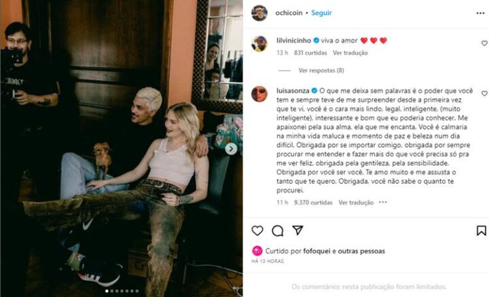
Task: Click Ver tradução under luisasonza's comment
Action: click(x=356, y=203)
